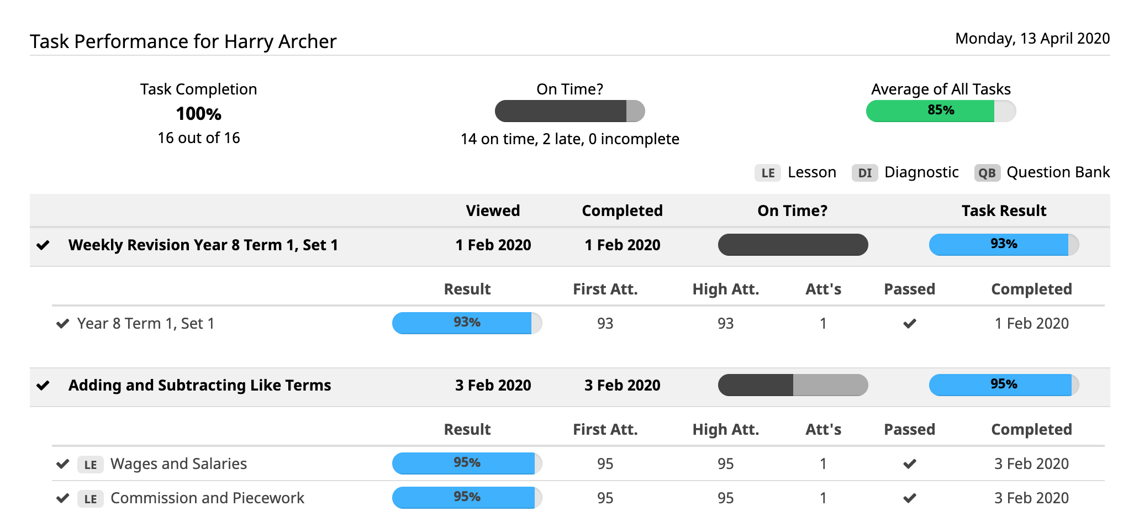Click the checkmark beside Weekly Revision Year 8
Viewport: 1139px width, 527px height.
44,245
